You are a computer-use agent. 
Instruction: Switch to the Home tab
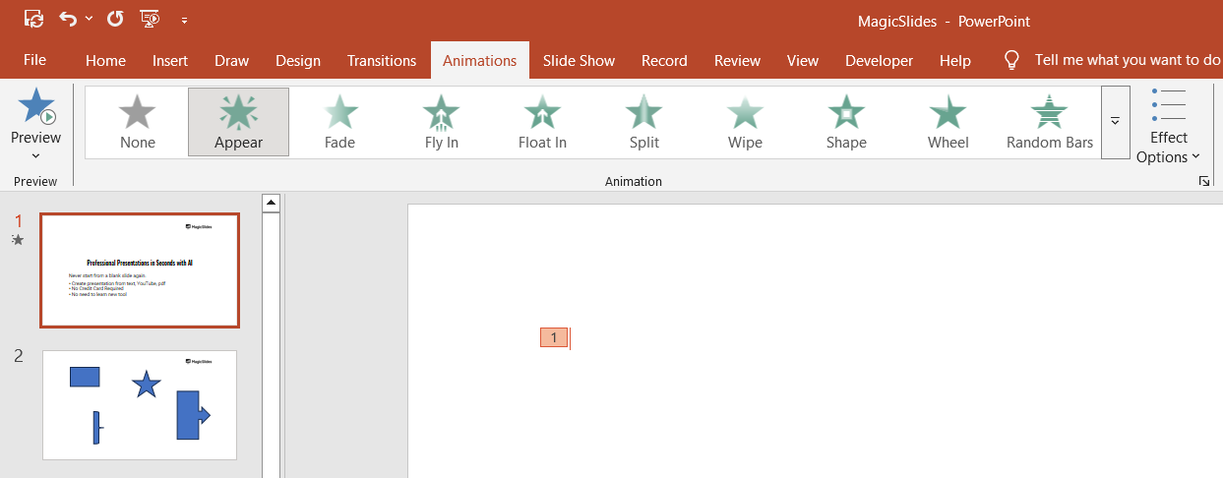click(x=105, y=60)
